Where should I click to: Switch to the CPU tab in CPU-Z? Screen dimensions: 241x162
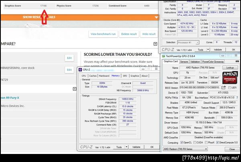pos(84,76)
